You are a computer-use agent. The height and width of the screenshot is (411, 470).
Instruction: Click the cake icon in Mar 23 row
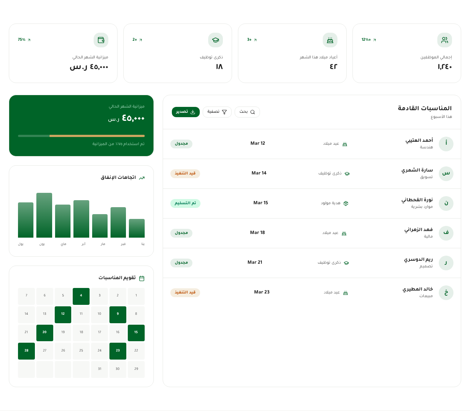coord(346,293)
